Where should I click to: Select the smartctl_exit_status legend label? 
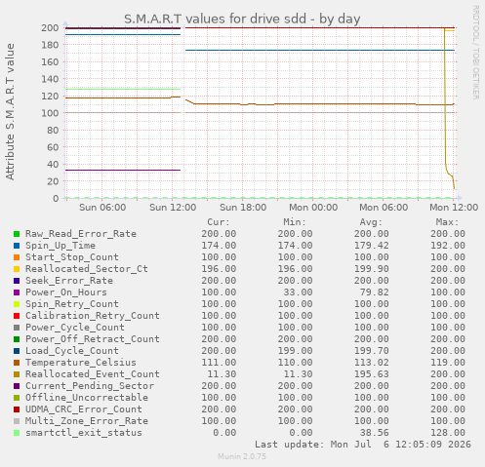pos(84,433)
